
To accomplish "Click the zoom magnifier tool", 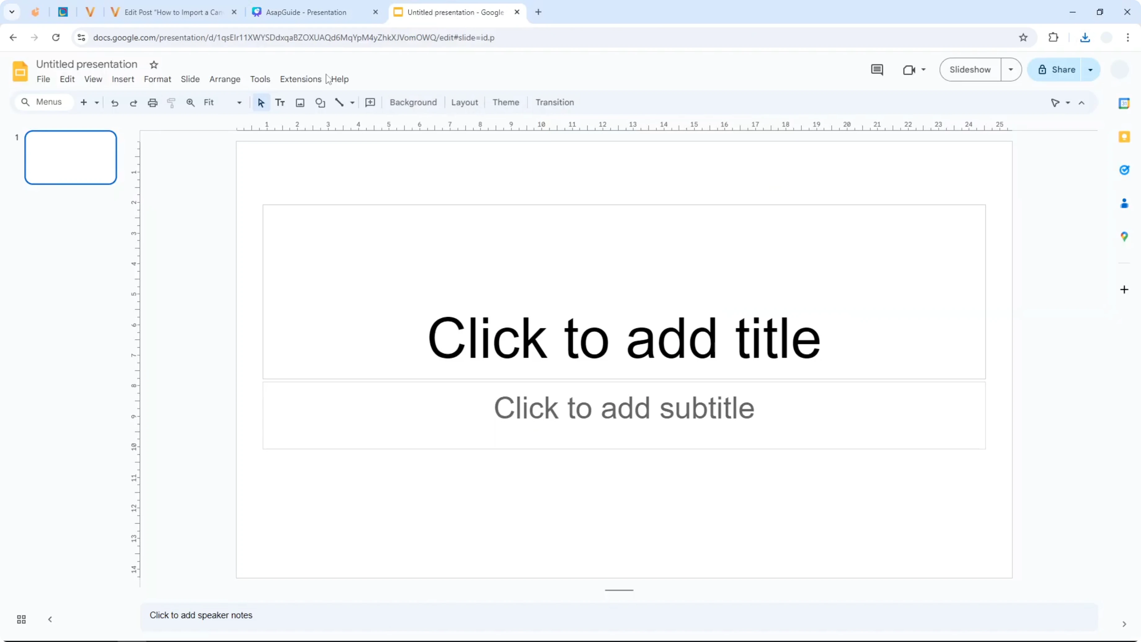I will coord(190,103).
